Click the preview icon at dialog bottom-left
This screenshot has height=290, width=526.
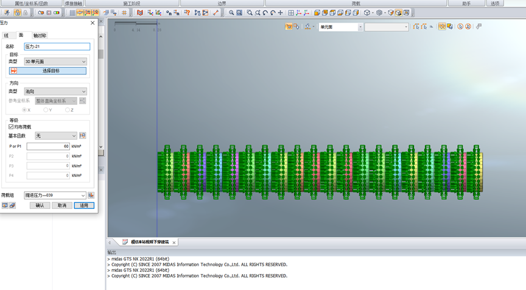tap(5, 205)
